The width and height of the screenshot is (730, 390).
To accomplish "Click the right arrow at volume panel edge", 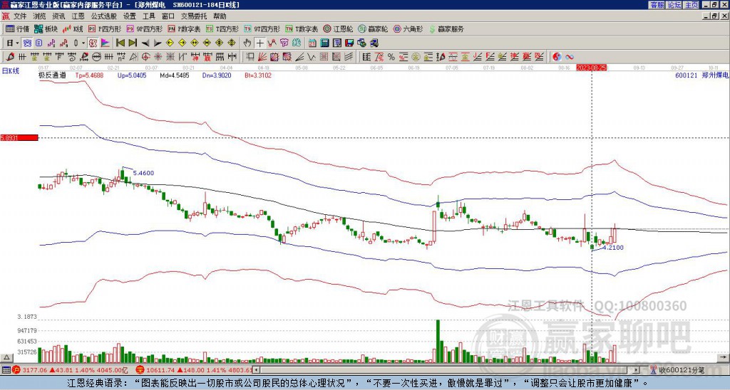I will 723,357.
